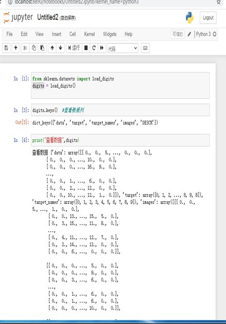Open the command palette keyboard icon
Screen dimensions: 226x324
click(145, 48)
